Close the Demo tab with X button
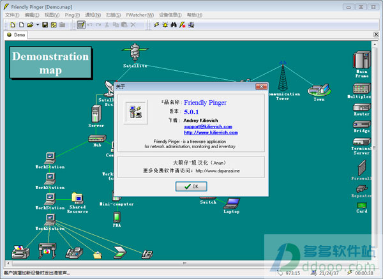 376,34
